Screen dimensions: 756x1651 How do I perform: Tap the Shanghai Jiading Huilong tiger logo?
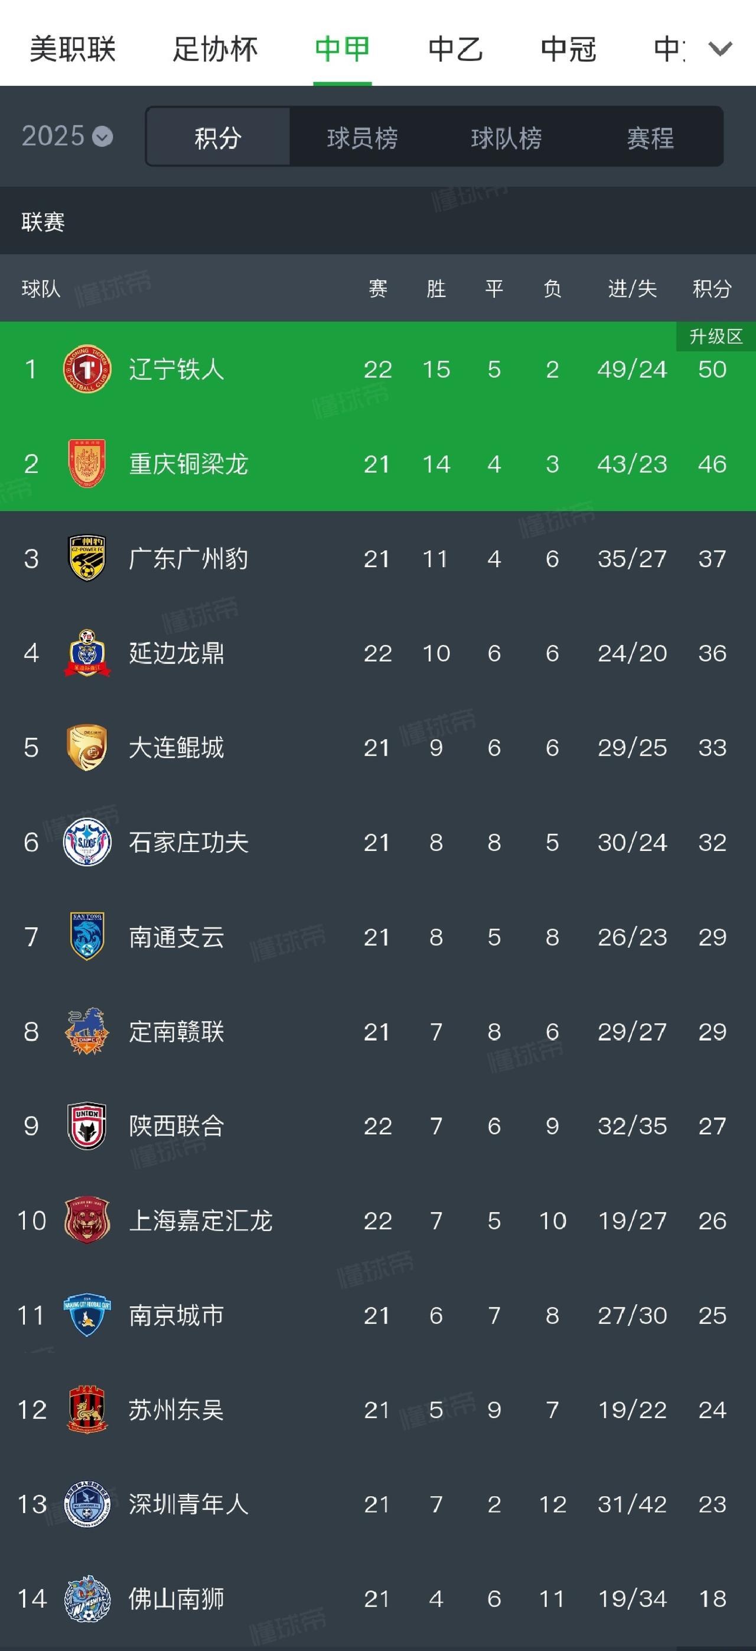coord(87,1221)
